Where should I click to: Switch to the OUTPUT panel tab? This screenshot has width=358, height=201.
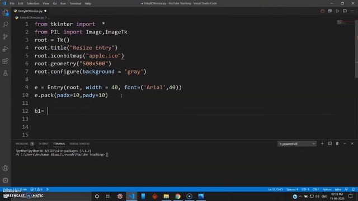click(44, 144)
